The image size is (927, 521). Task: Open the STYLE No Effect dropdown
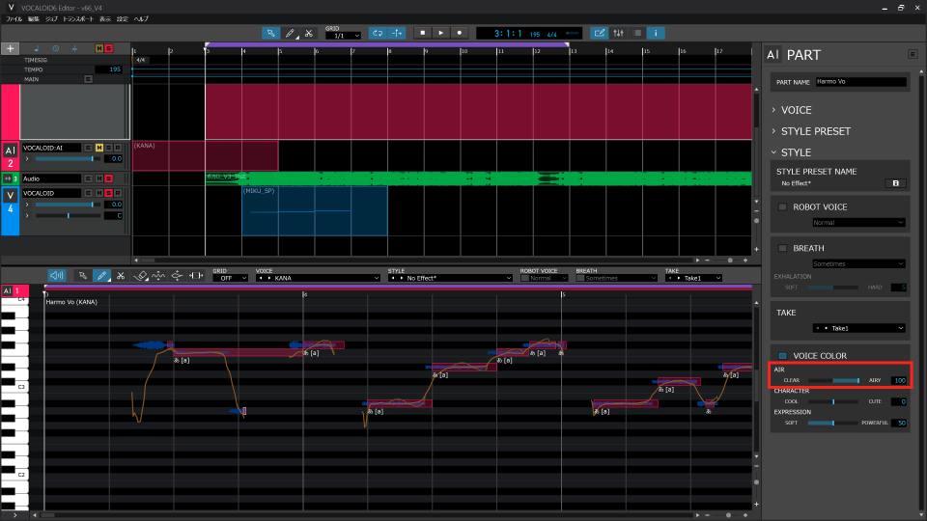(451, 278)
